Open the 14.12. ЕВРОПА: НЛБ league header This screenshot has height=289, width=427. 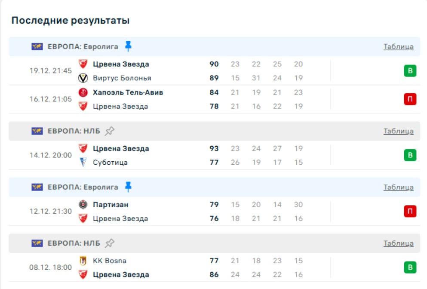(74, 131)
